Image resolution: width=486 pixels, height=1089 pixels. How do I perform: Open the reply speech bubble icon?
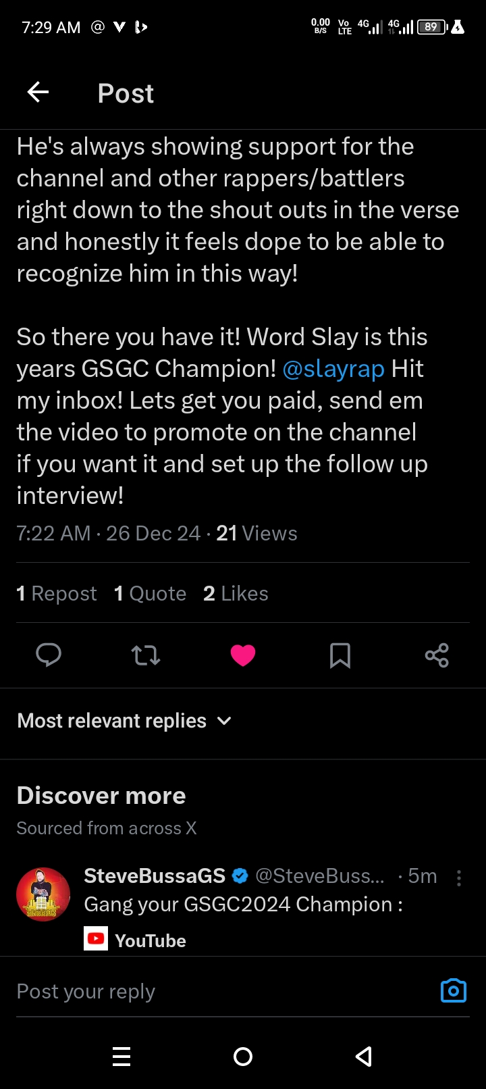(x=49, y=655)
